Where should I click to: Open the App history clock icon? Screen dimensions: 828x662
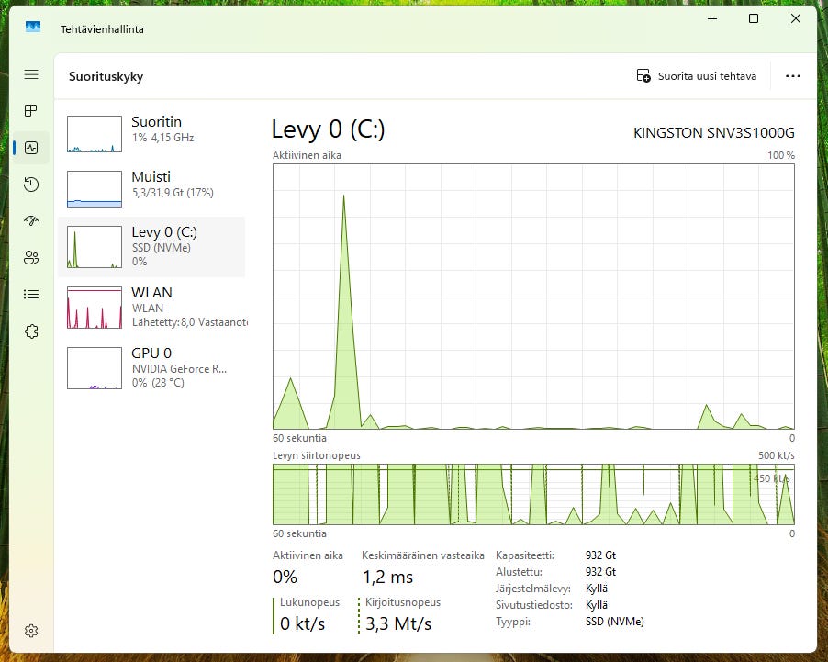click(x=31, y=185)
